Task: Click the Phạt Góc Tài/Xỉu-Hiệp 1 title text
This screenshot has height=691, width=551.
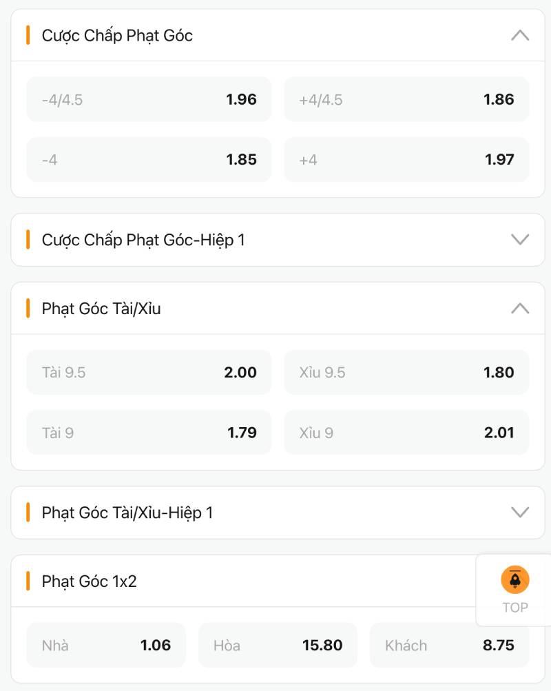Action: click(x=127, y=513)
